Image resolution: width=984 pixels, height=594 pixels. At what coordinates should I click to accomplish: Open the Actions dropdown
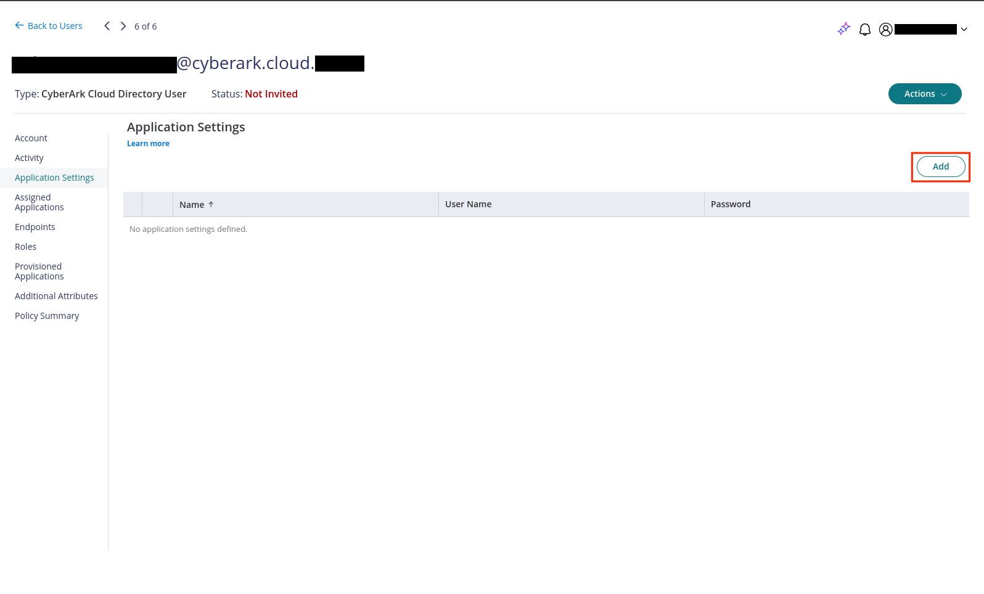pyautogui.click(x=925, y=94)
